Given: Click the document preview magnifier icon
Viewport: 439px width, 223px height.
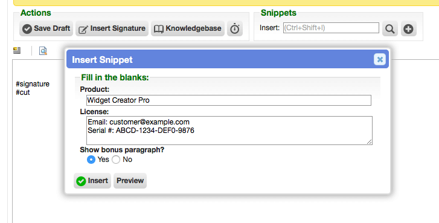Looking at the screenshot, I should (x=43, y=51).
